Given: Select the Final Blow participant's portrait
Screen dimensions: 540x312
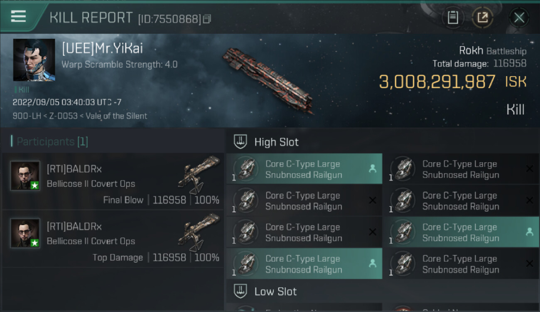Looking at the screenshot, I should tap(25, 176).
